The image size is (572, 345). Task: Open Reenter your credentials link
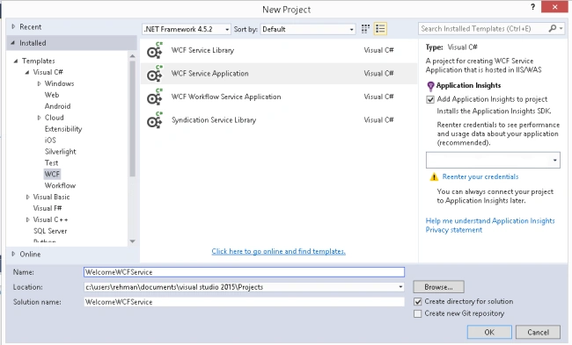pyautogui.click(x=480, y=176)
